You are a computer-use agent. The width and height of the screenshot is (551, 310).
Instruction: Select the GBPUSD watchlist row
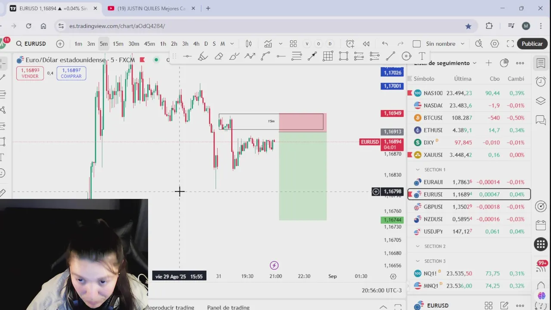tap(469, 207)
